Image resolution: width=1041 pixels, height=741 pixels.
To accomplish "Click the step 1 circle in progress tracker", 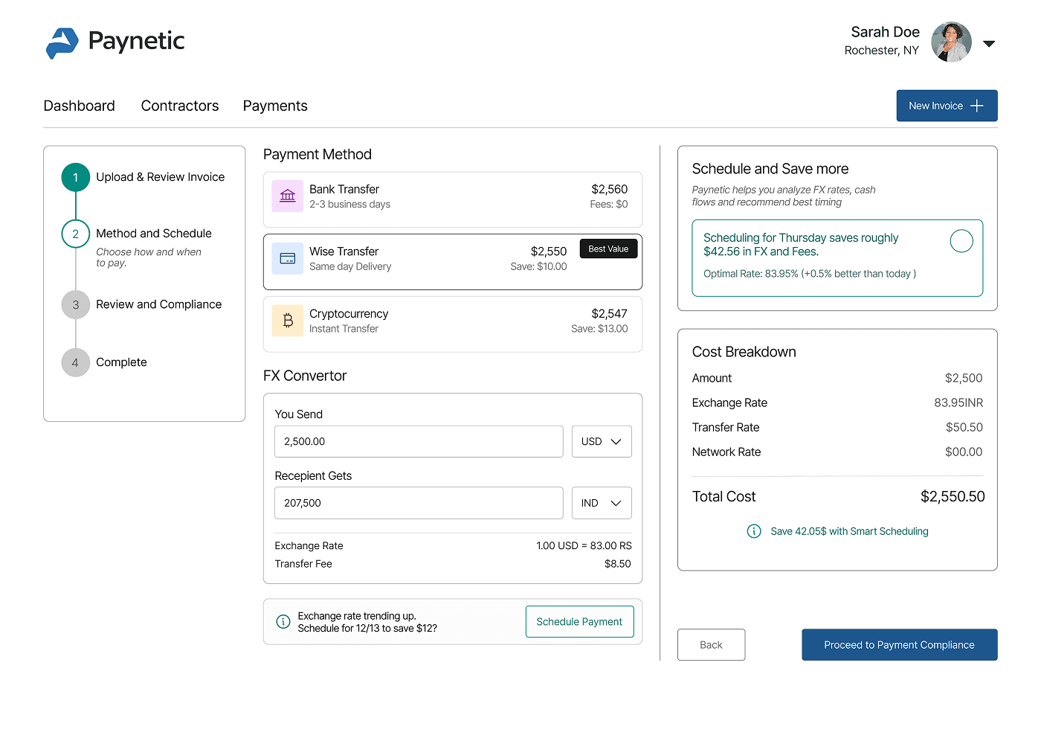I will pyautogui.click(x=76, y=177).
